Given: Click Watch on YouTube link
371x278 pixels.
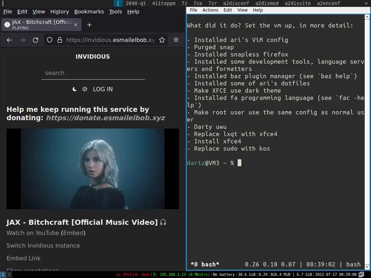Looking at the screenshot, I should 33,233.
